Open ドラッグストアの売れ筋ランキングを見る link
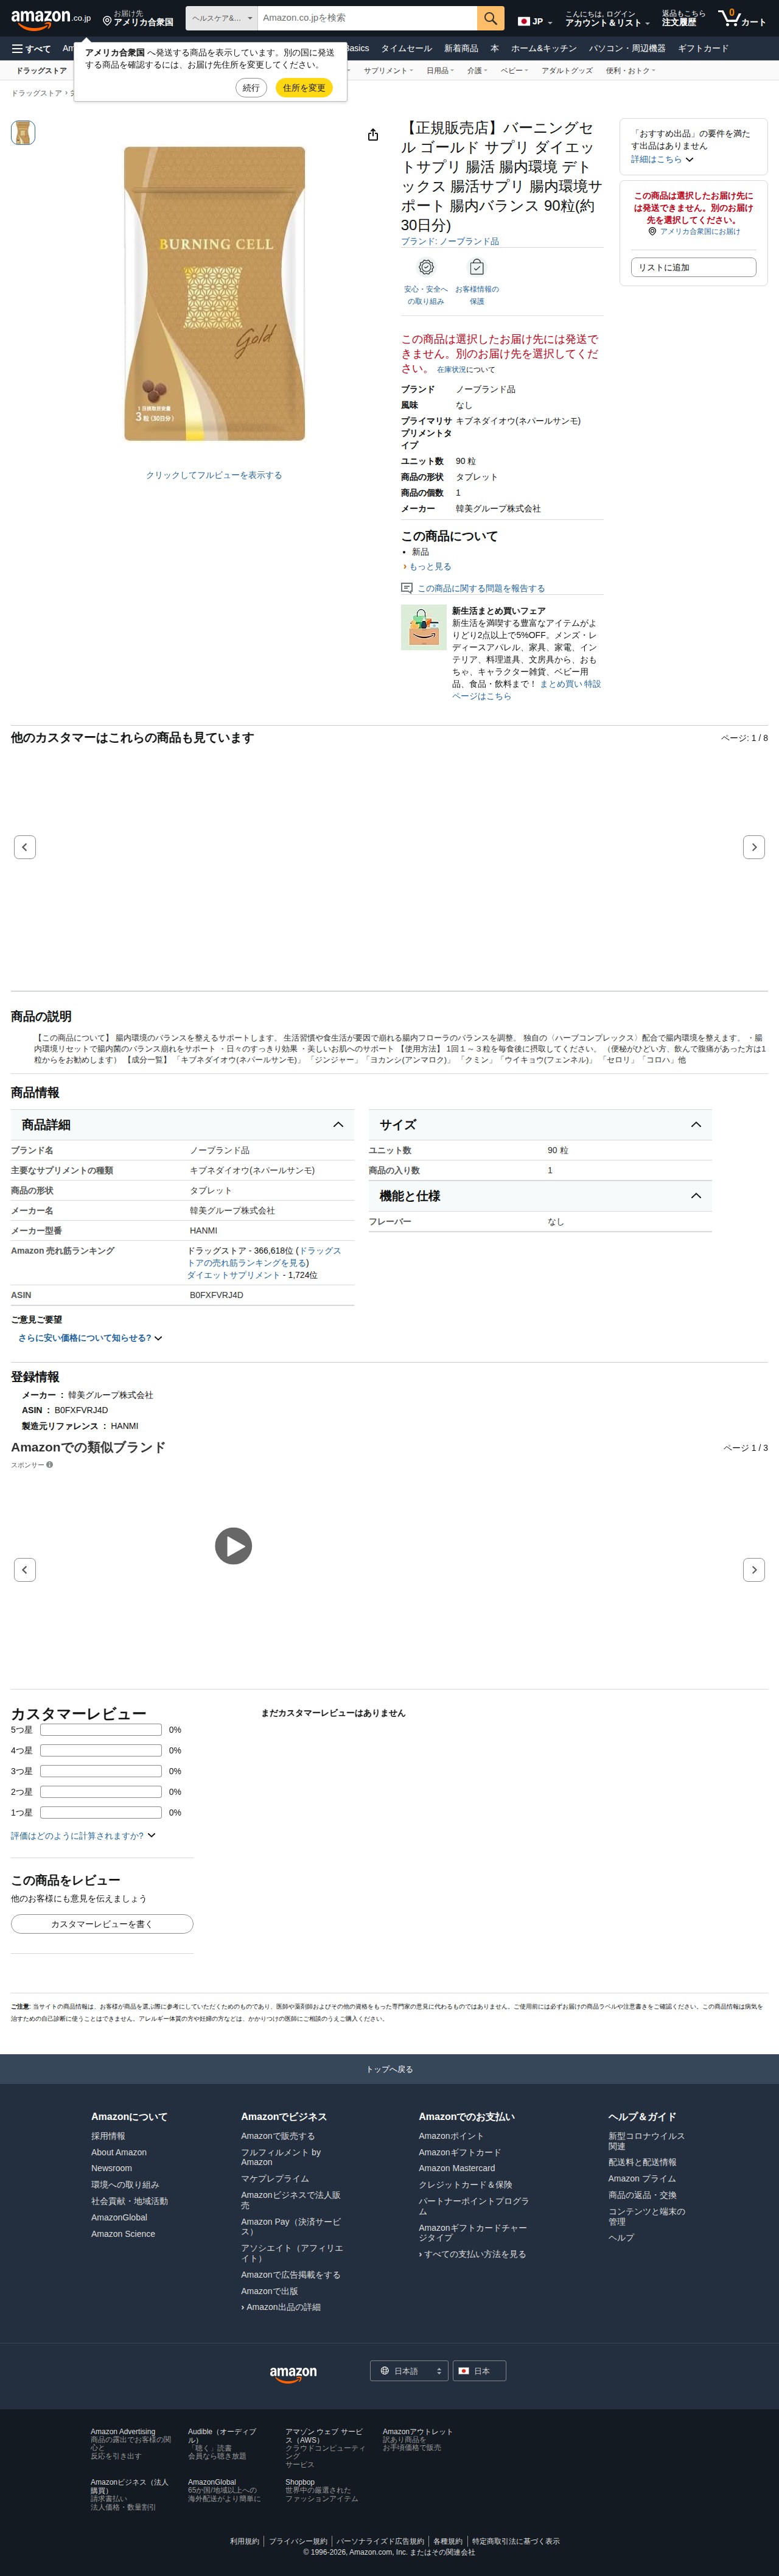Screen dimensions: 779x2576 [x=264, y=1257]
